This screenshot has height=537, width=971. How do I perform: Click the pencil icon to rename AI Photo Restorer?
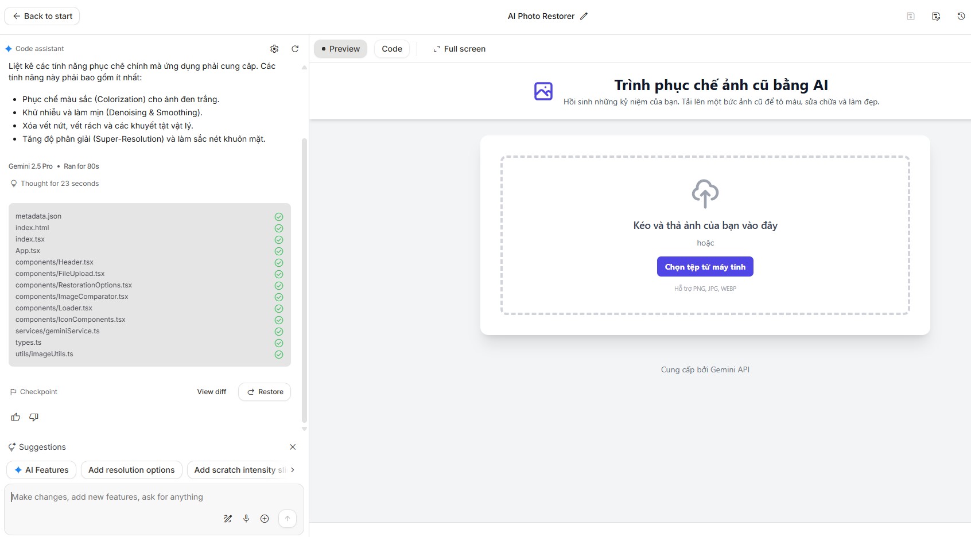584,16
